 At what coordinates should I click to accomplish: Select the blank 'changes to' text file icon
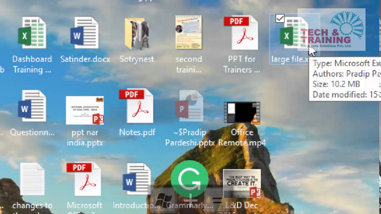tap(32, 179)
